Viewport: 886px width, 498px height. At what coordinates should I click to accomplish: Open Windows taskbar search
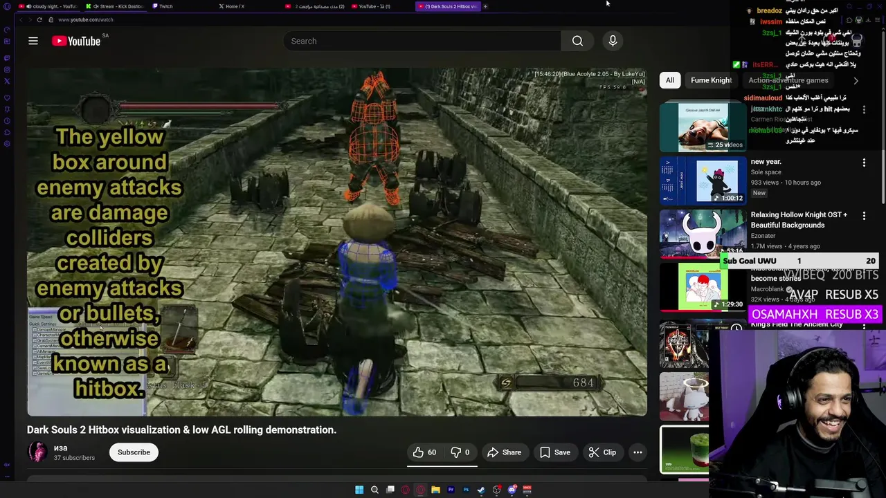374,490
